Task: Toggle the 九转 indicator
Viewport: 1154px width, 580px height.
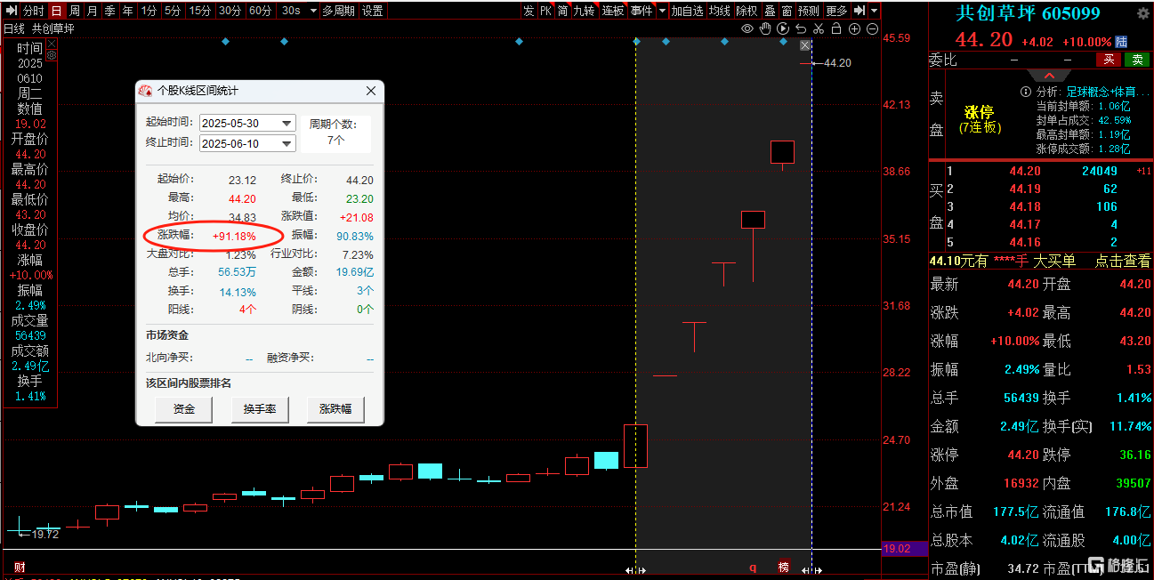Action: (x=584, y=11)
